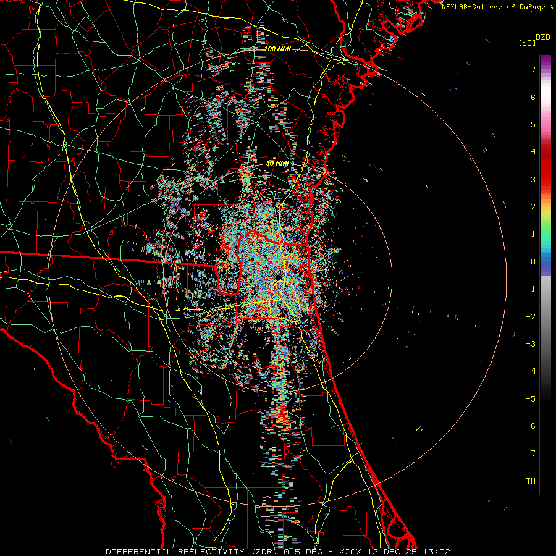This screenshot has width=556, height=556.
Task: Select the "2" value on the scale
Action: click(x=533, y=207)
